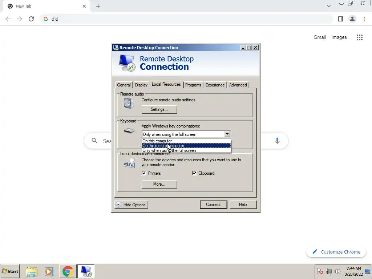Select the Local Resources tab
This screenshot has width=372, height=279.
tap(166, 84)
